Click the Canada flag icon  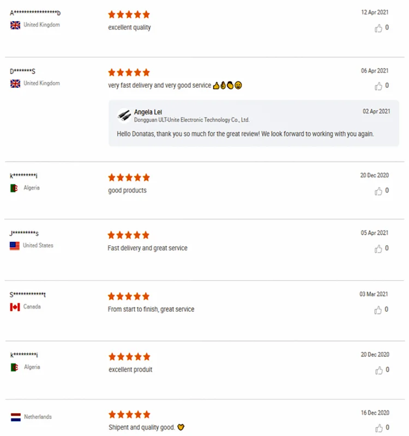coord(15,307)
